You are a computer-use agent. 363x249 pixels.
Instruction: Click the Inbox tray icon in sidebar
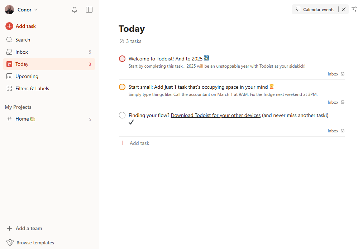[9, 52]
